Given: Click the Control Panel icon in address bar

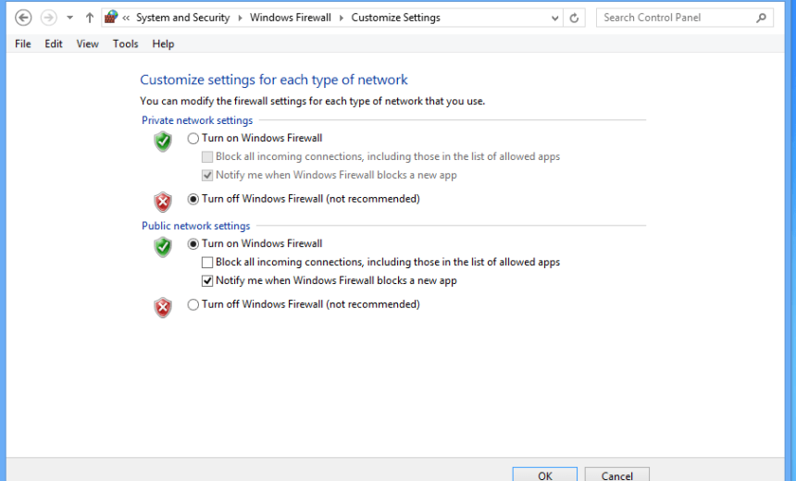Looking at the screenshot, I should pos(111,18).
